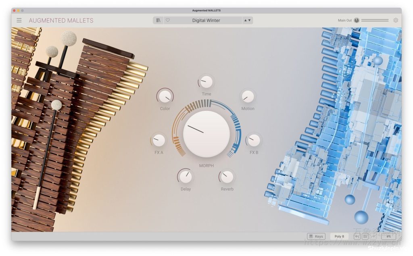The height and width of the screenshot is (256, 413).
Task: Toggle the virtual Keys keyboard display
Action: coord(317,236)
